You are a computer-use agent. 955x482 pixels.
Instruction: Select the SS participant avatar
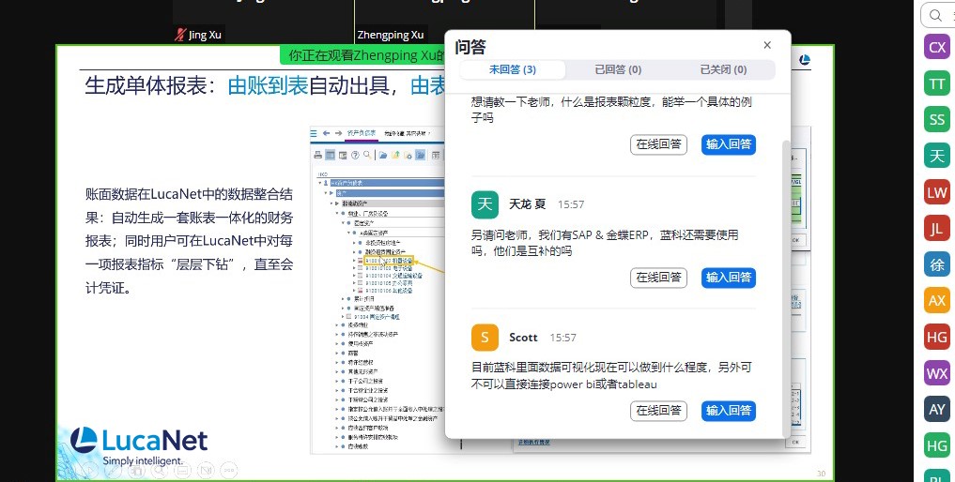point(937,119)
